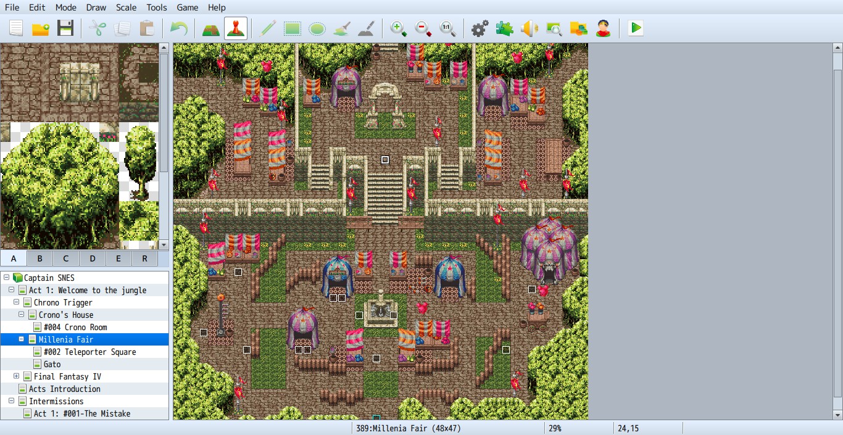Switch to Map editing mode
The height and width of the screenshot is (435, 843).
click(x=210, y=28)
